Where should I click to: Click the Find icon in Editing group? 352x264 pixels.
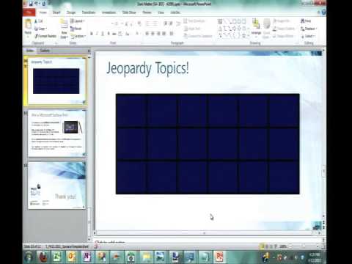point(306,21)
